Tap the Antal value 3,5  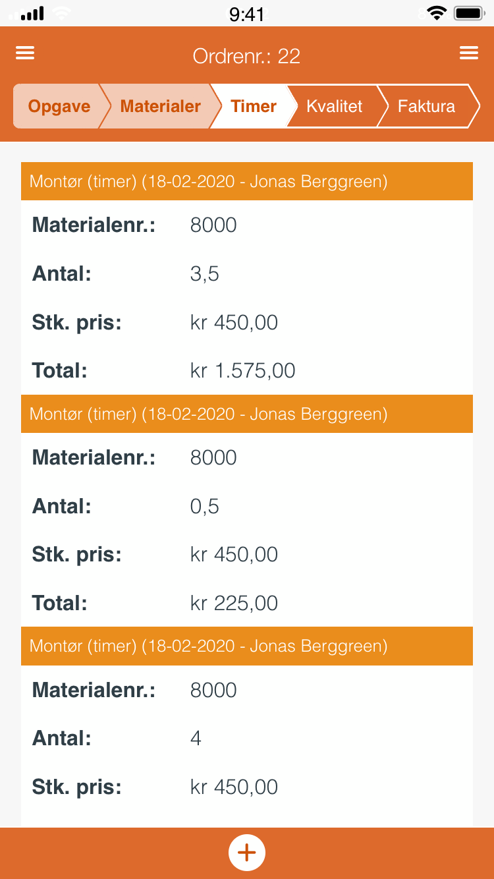pyautogui.click(x=205, y=274)
